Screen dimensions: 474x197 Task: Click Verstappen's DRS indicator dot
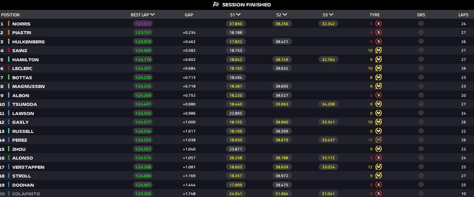tap(421, 167)
